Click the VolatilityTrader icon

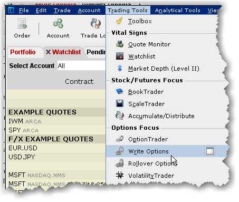120,175
